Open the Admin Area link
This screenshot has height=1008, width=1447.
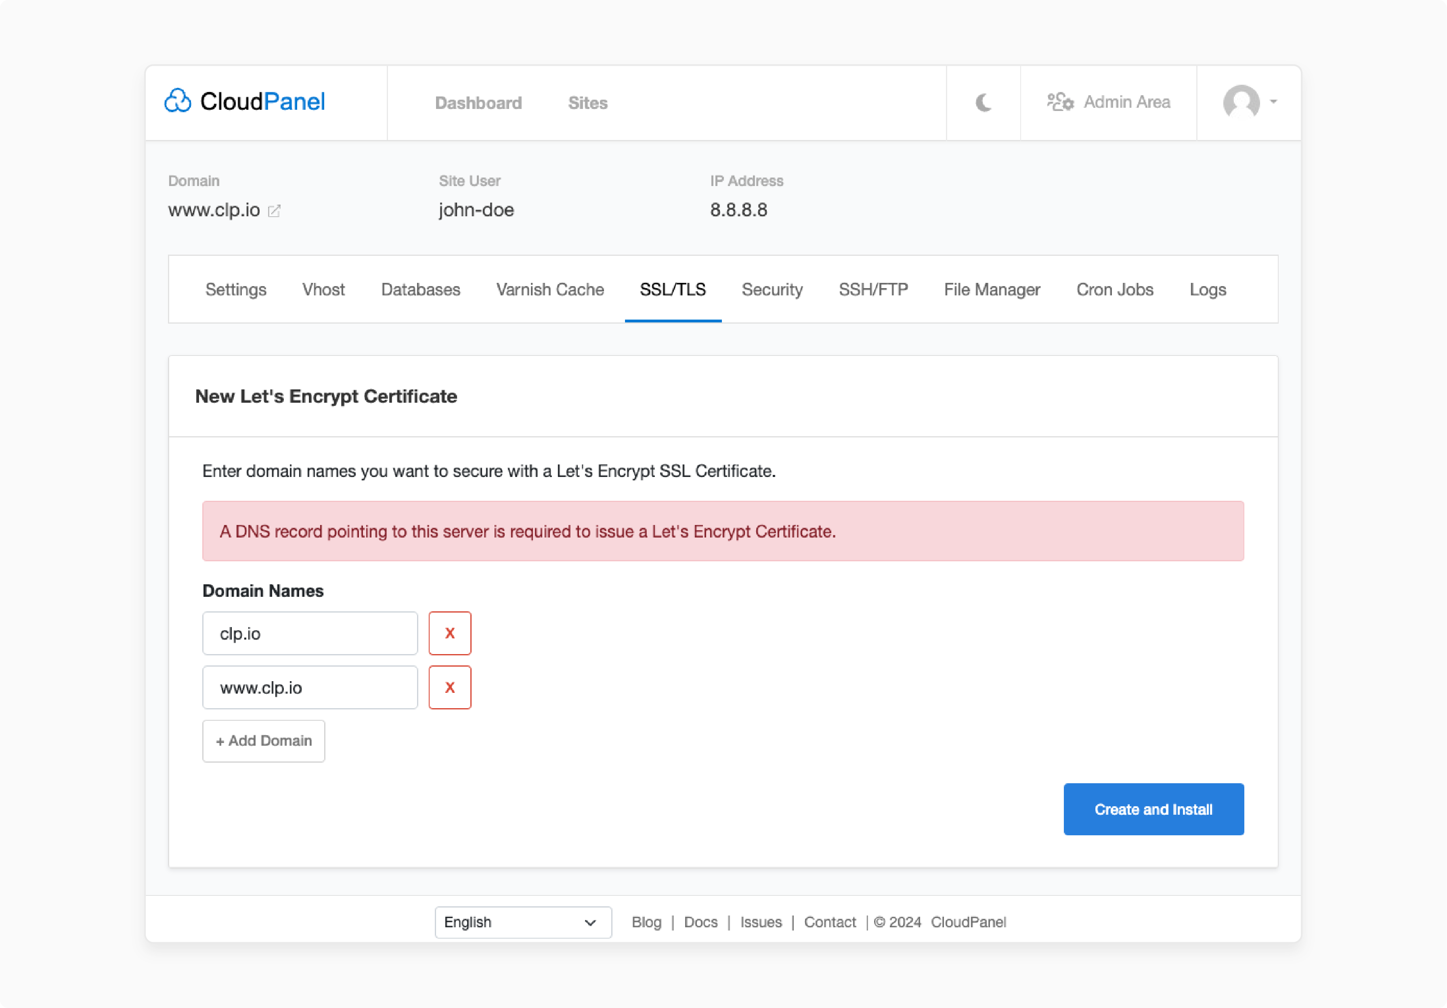coord(1109,102)
